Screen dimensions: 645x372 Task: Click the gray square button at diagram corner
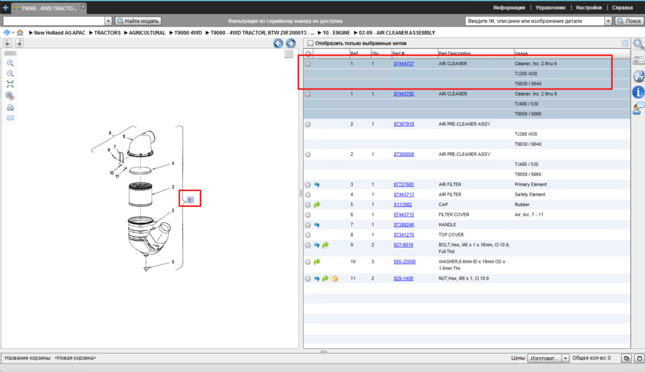coord(289,54)
